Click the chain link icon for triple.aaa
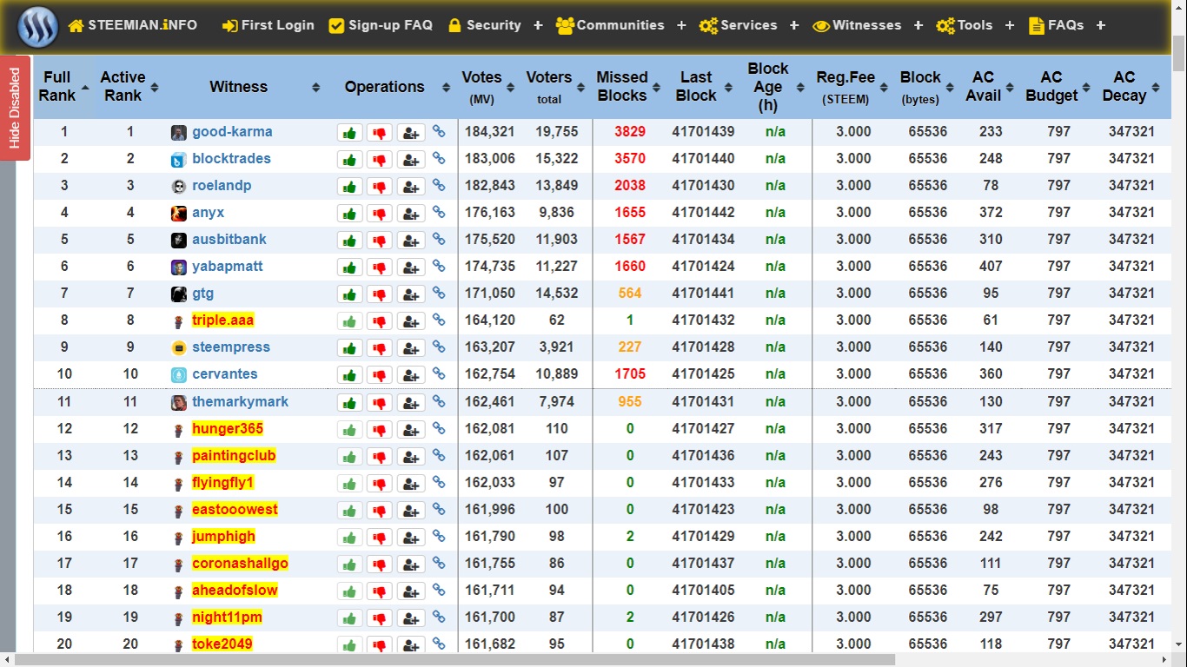Screen dimensions: 1187x667 439,320
